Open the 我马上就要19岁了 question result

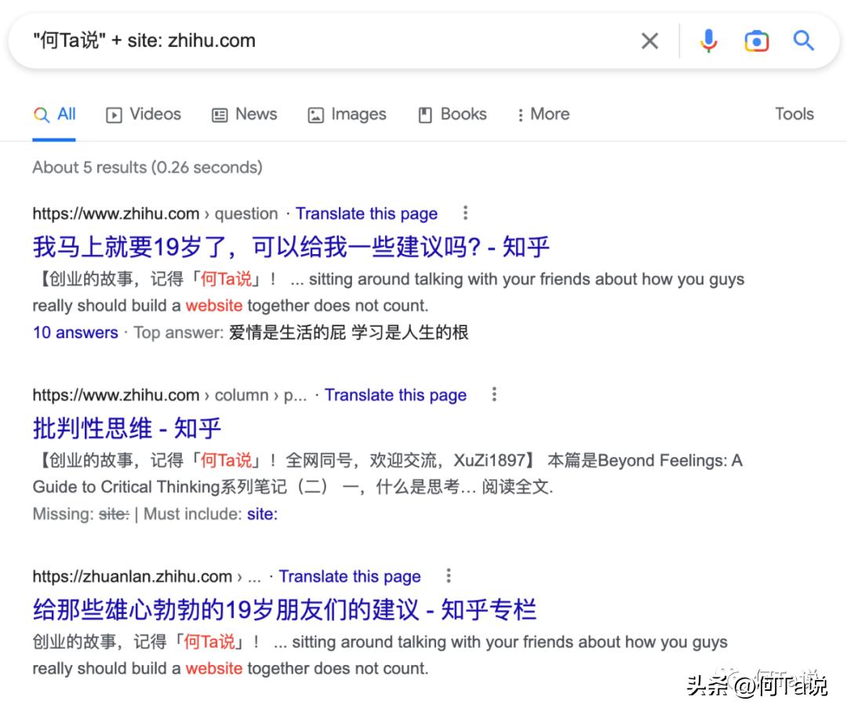point(290,246)
